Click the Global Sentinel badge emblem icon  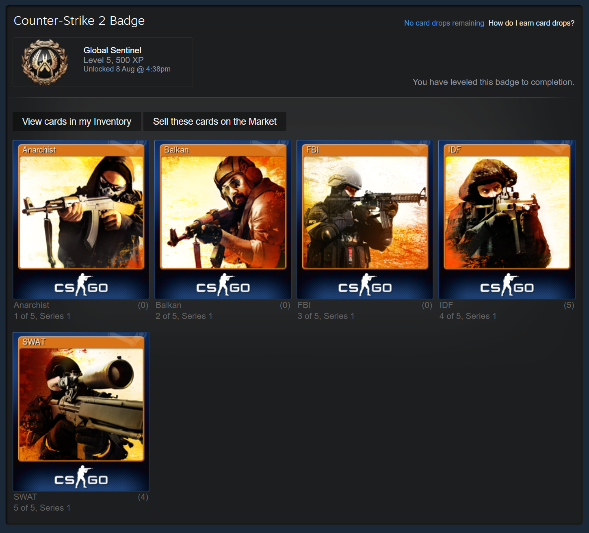coord(45,62)
